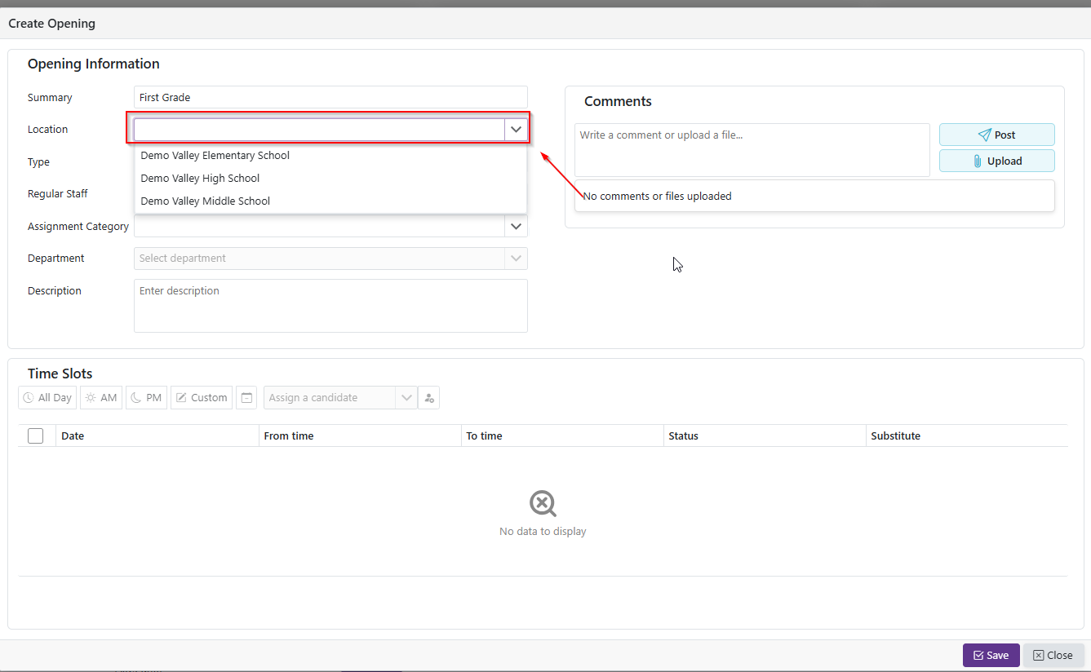Image resolution: width=1091 pixels, height=672 pixels.
Task: Open the Custom time slot option
Action: [x=202, y=398]
